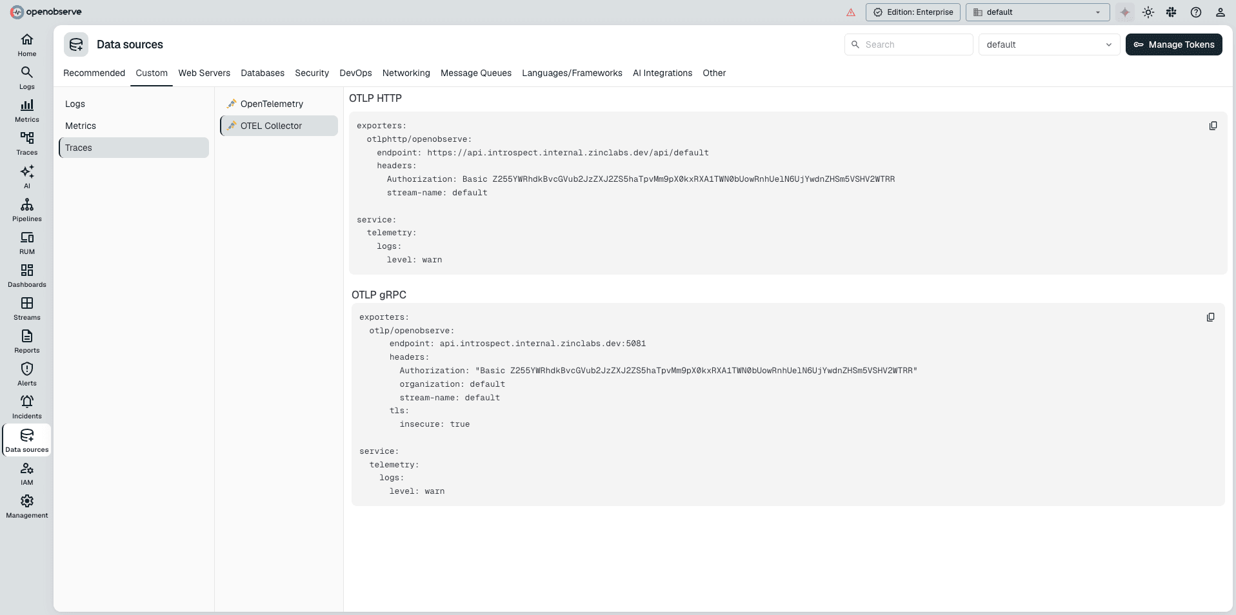Open the RUM section in sidebar
This screenshot has width=1236, height=615.
tap(26, 243)
